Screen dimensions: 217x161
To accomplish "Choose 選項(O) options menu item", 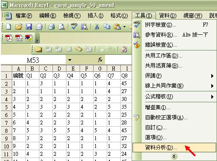I will coord(174,138).
